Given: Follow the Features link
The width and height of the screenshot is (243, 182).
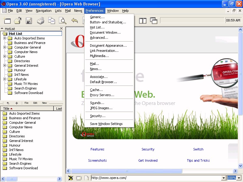Looking at the screenshot, I should coord(97,149).
